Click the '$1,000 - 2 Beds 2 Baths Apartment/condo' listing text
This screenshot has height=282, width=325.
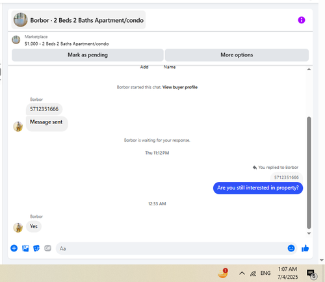click(x=67, y=44)
